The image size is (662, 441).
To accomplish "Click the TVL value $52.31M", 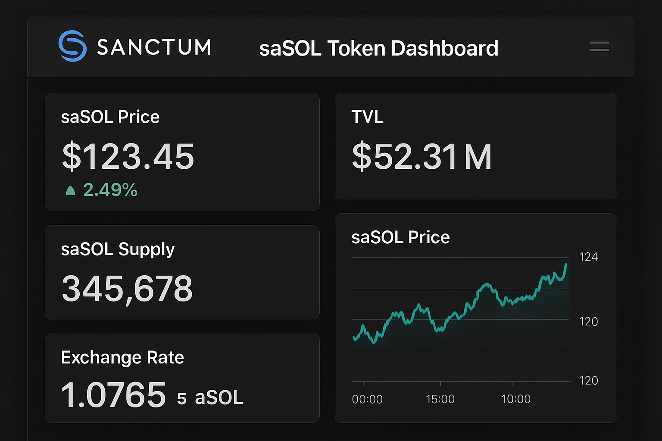I will point(422,156).
